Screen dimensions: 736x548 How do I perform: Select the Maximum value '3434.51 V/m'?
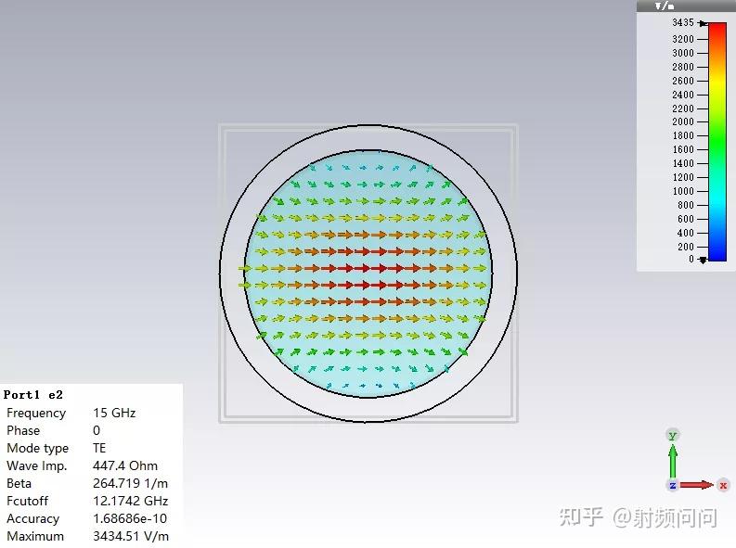point(131,536)
